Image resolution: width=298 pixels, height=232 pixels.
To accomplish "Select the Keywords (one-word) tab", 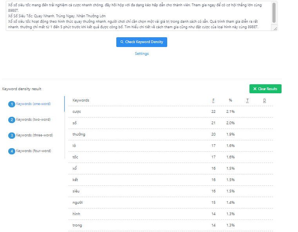I will (x=33, y=104).
